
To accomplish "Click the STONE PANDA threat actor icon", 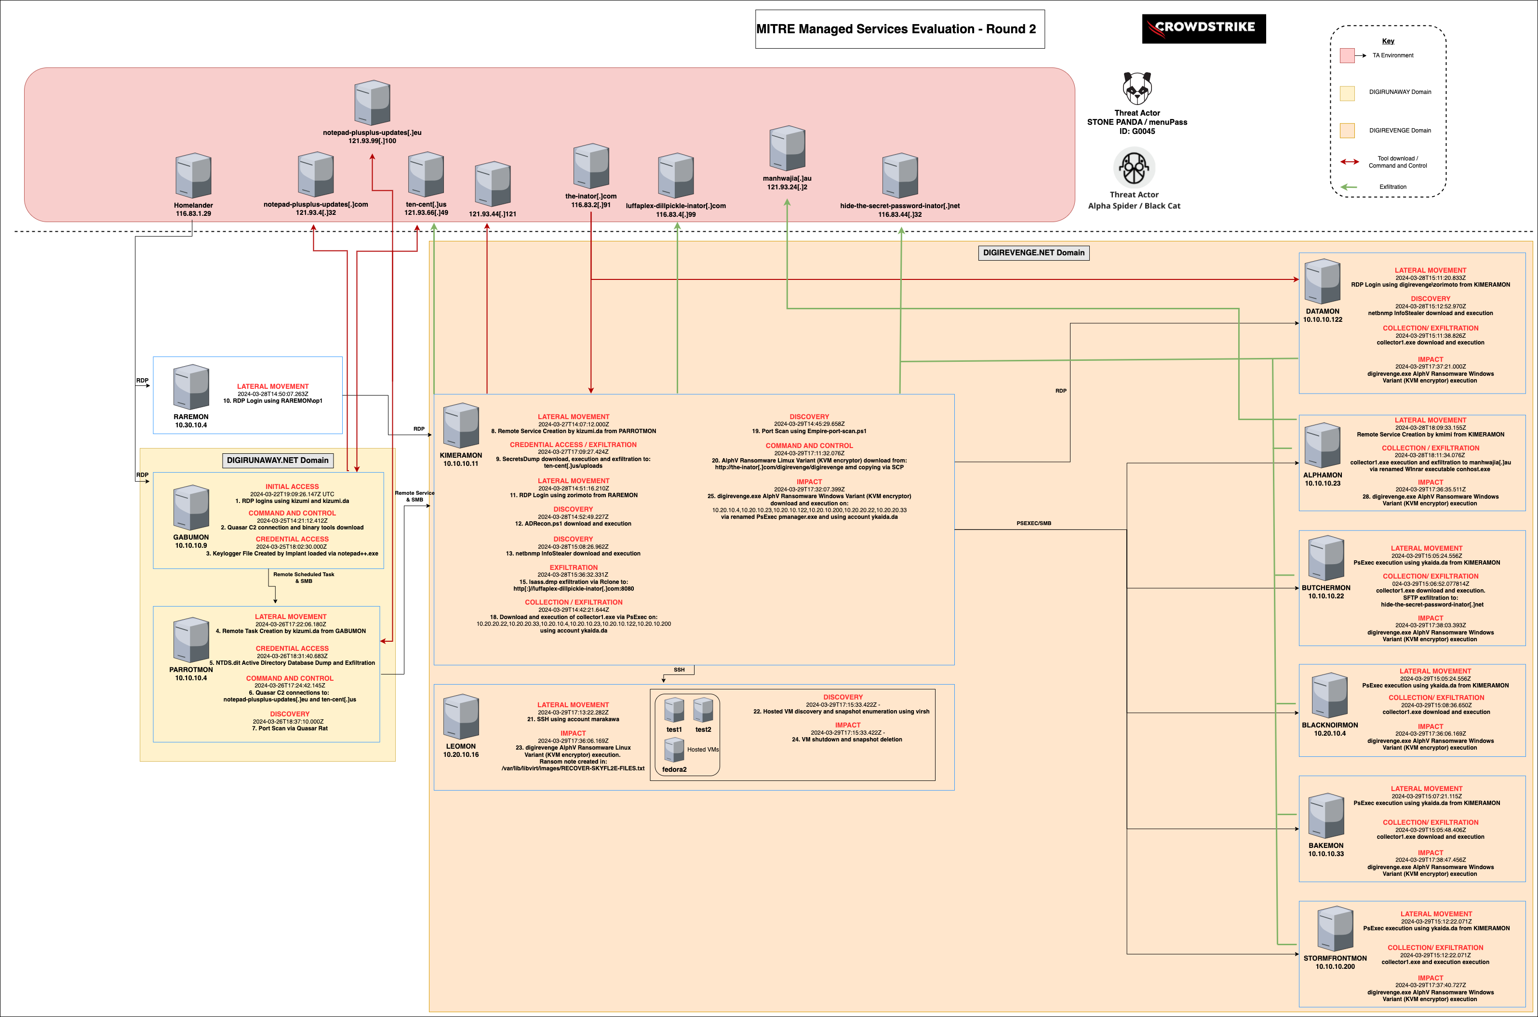I will click(x=1137, y=88).
